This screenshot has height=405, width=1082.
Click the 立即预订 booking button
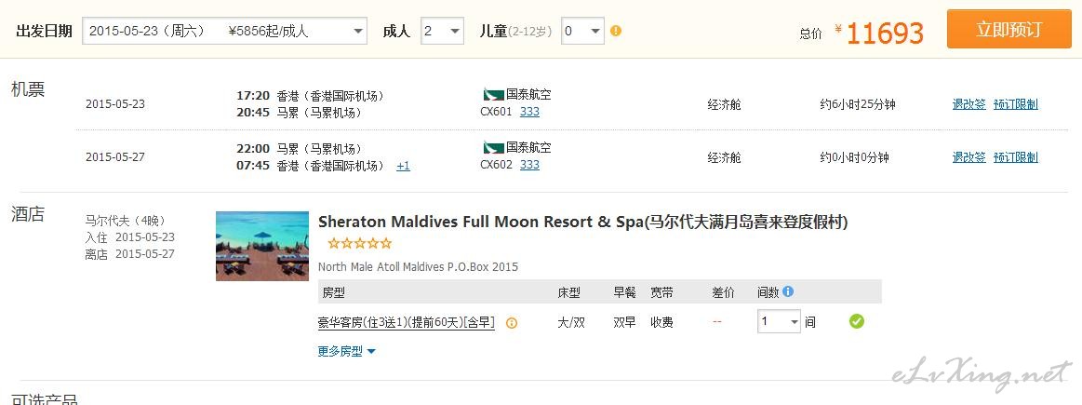tap(1009, 29)
